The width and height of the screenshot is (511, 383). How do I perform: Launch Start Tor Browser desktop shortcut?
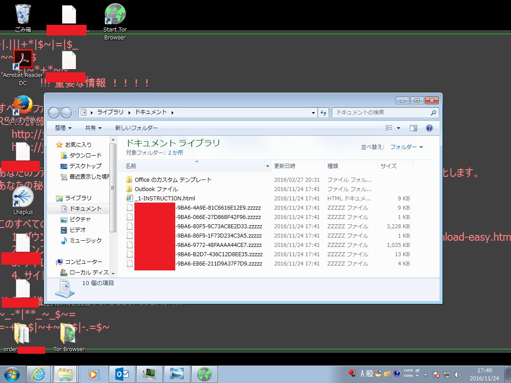[x=115, y=21]
